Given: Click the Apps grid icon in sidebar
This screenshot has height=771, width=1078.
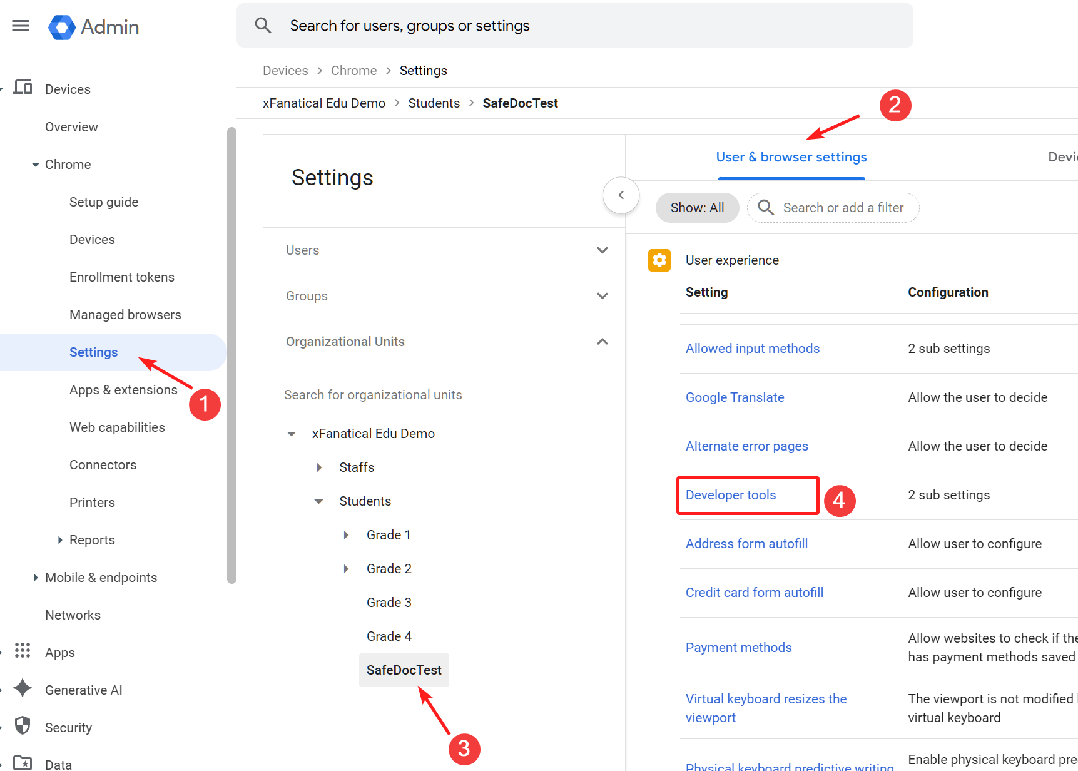Looking at the screenshot, I should (23, 651).
